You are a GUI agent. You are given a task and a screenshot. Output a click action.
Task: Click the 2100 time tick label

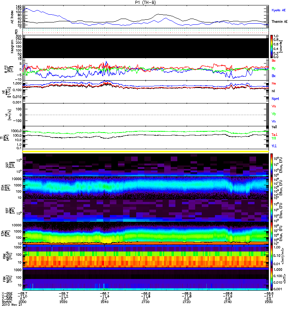click(x=145, y=302)
